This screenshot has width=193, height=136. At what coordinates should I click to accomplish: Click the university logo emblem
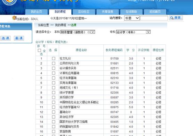(9, 2)
